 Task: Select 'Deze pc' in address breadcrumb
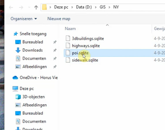(61, 7)
